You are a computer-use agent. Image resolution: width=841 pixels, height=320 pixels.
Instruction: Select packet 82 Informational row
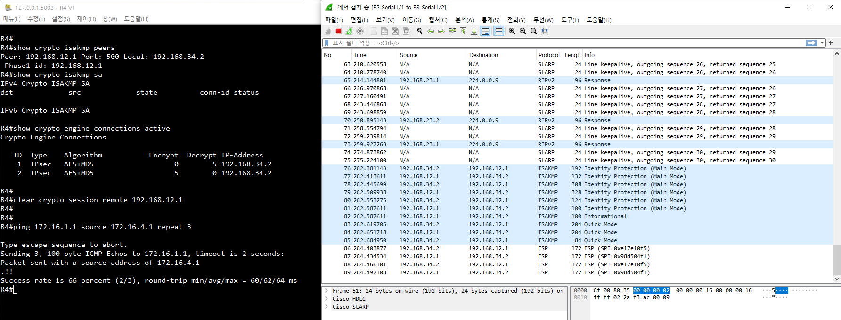(578, 216)
